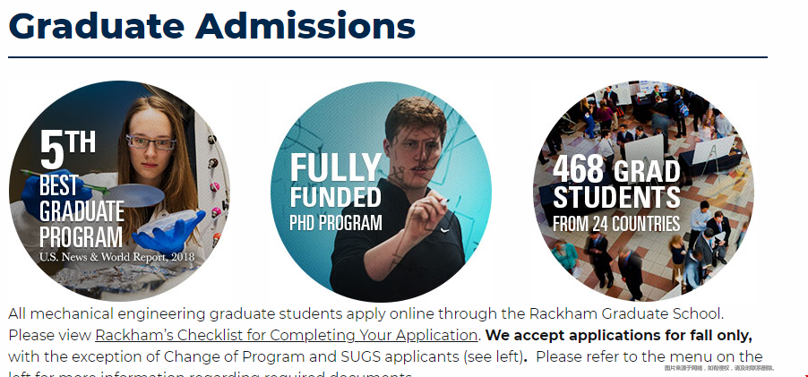Click the silver wafer disc held by tweezers
Image resolution: width=808 pixels, height=377 pixels.
click(135, 196)
